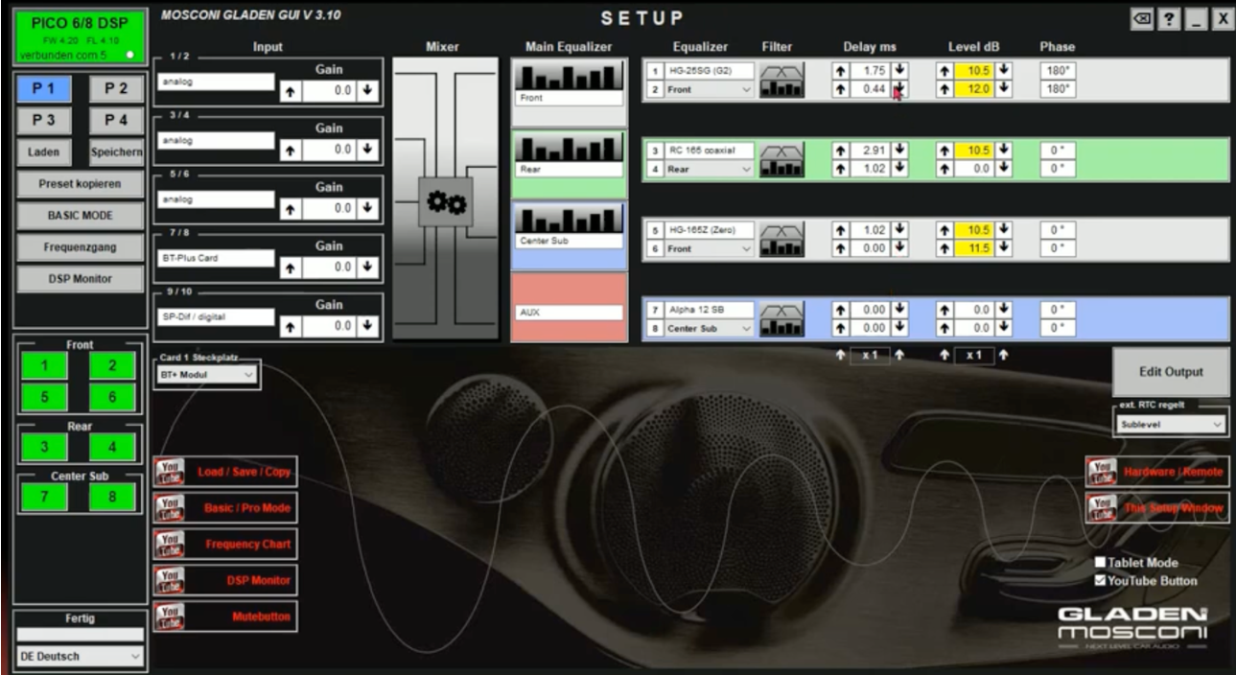Increase channel 1 level of 10.5 dB

tap(944, 71)
